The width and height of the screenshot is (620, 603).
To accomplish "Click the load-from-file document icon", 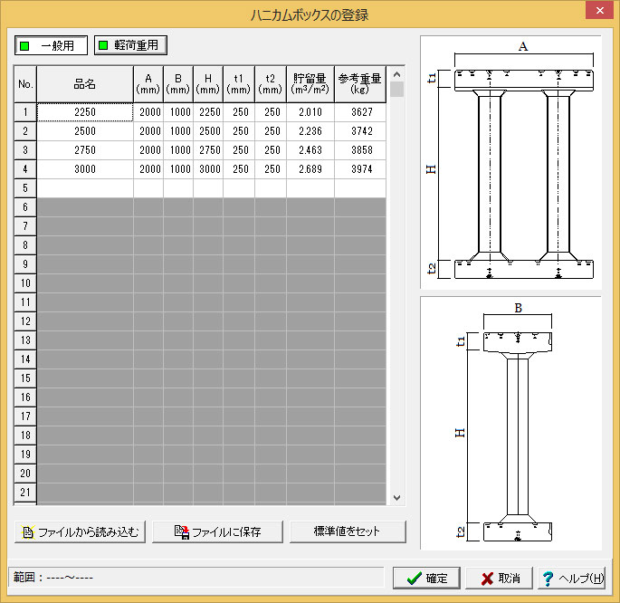I will tap(28, 532).
